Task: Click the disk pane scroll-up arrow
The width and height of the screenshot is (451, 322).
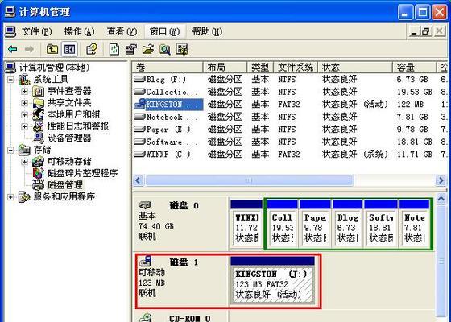Action: 441,198
